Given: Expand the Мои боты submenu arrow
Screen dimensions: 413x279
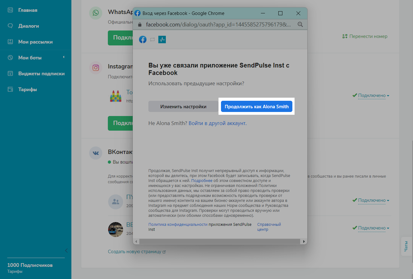Looking at the screenshot, I should (x=64, y=57).
